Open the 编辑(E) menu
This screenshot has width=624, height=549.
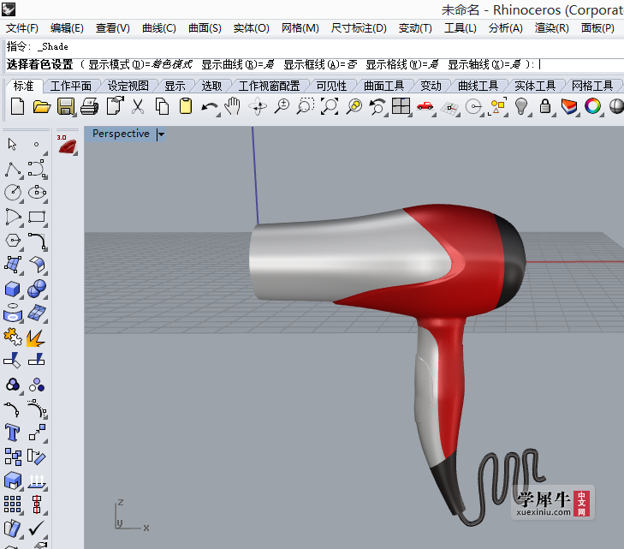(x=67, y=28)
